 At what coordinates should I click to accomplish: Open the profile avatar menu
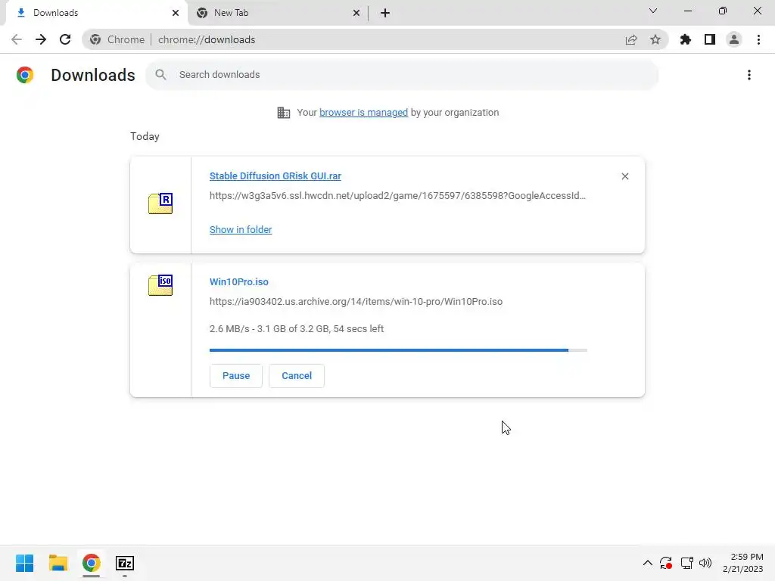pyautogui.click(x=734, y=39)
